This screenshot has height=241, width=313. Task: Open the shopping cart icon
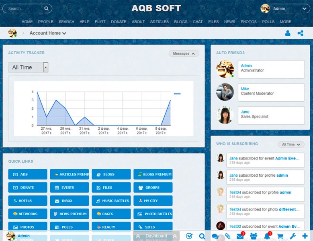coord(280,236)
